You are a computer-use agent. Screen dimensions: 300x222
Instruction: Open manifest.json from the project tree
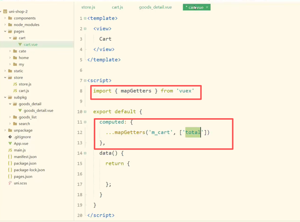coord(25,157)
